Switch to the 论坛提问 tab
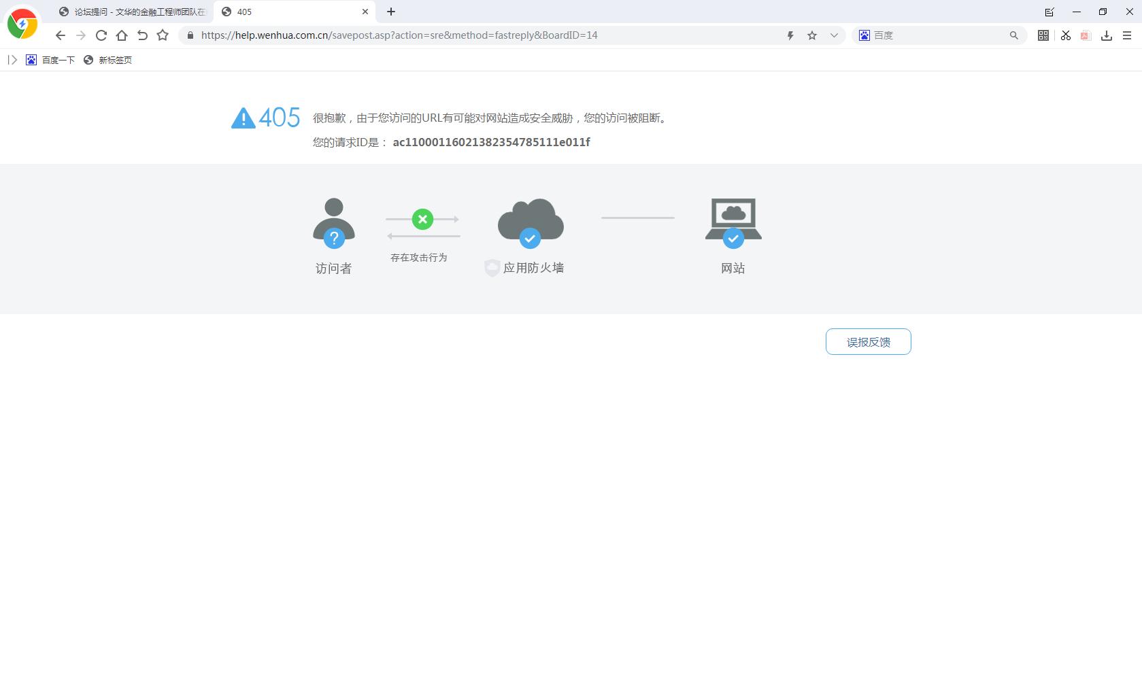The width and height of the screenshot is (1142, 686). tap(133, 12)
